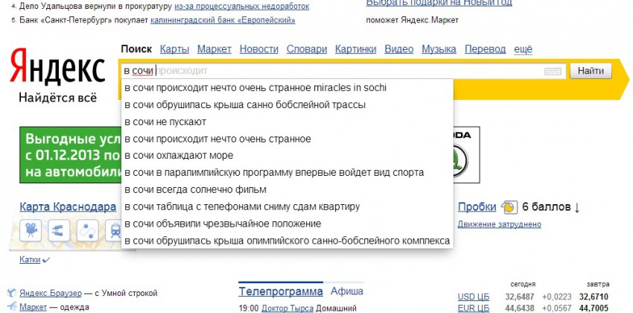The height and width of the screenshot is (313, 633).
Task: Click the binoculars panorama icon on the map
Action: coord(59,230)
